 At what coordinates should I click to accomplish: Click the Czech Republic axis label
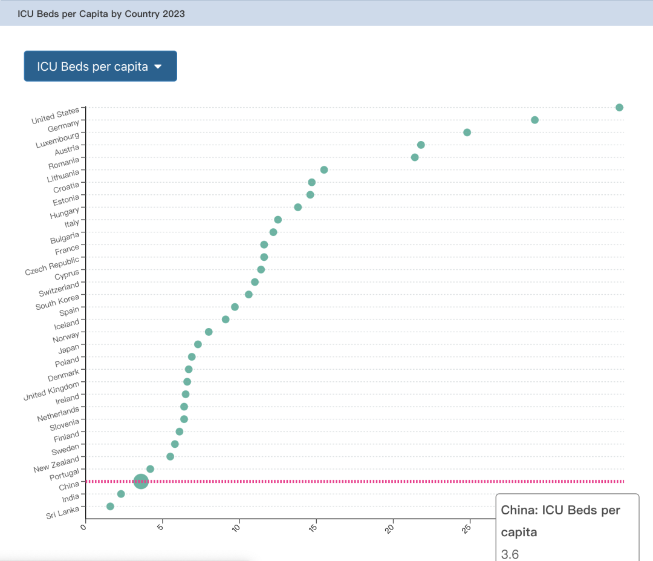[x=52, y=266]
